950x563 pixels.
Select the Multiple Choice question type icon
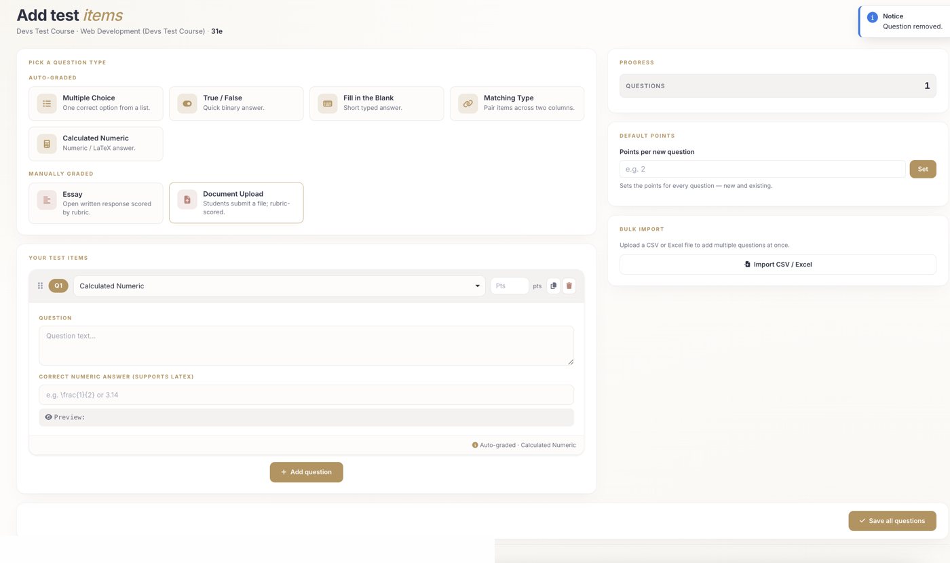[x=47, y=104]
